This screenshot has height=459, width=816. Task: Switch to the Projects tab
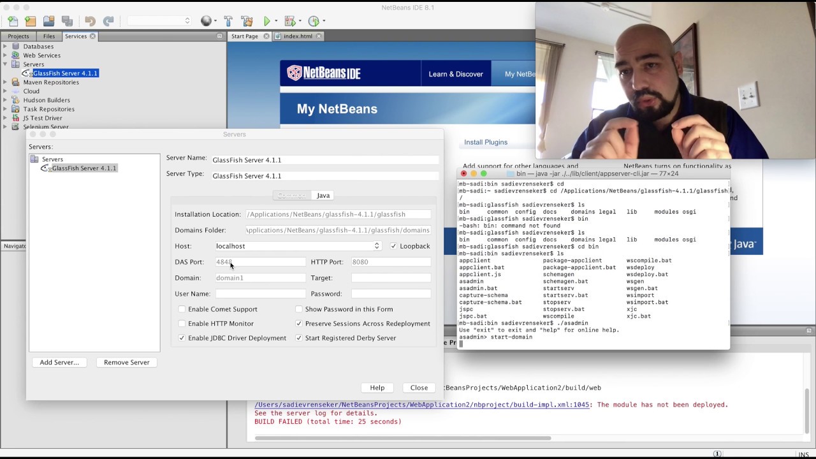pyautogui.click(x=18, y=36)
